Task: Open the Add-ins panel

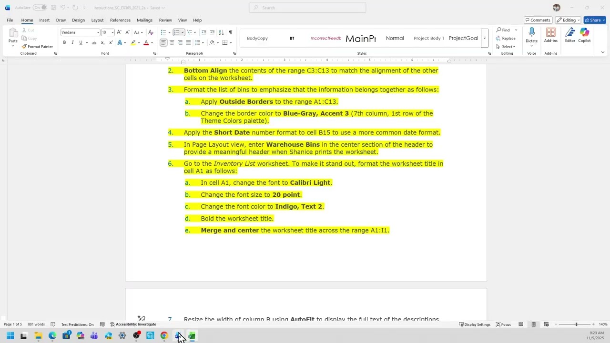Action: pyautogui.click(x=551, y=35)
